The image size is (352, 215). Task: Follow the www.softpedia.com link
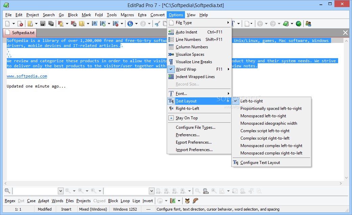[27, 76]
